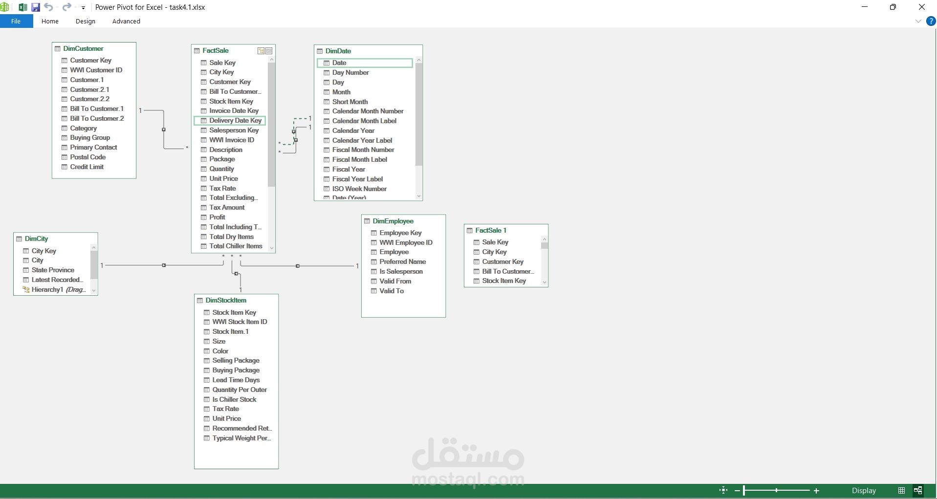Open the redo history dropdown arrow

[x=76, y=7]
